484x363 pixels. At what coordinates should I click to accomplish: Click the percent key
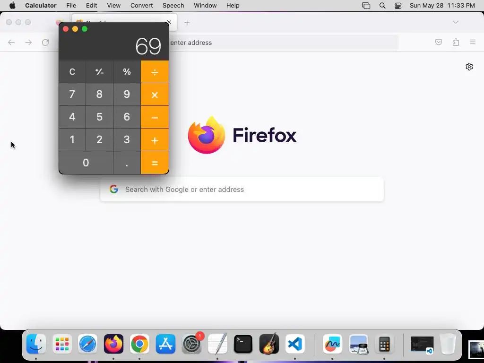[127, 72]
